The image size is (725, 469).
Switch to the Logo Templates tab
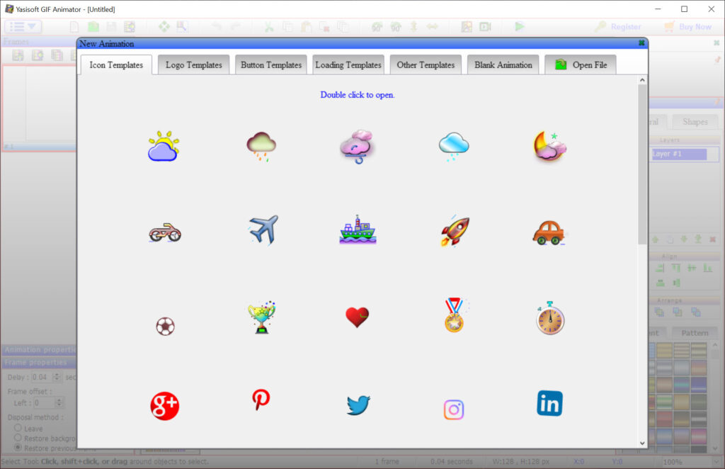[x=194, y=64]
